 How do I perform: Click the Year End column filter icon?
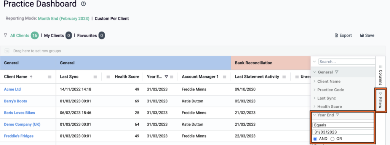coord(166,77)
